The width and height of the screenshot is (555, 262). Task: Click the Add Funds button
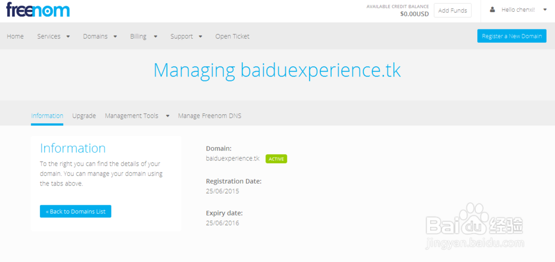(452, 11)
